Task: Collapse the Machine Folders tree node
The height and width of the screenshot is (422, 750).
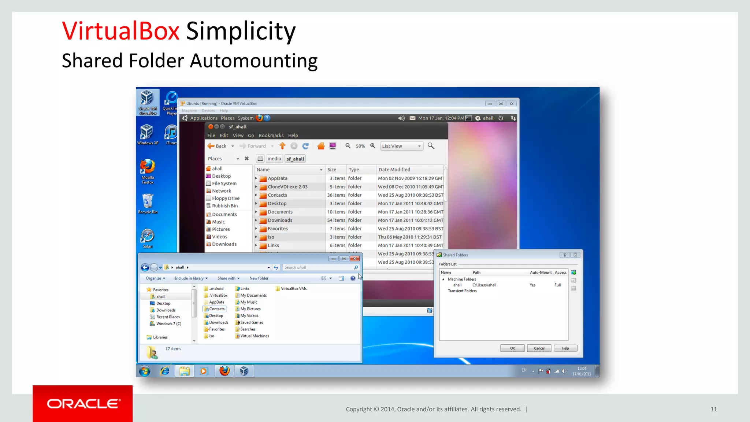Action: pos(443,279)
